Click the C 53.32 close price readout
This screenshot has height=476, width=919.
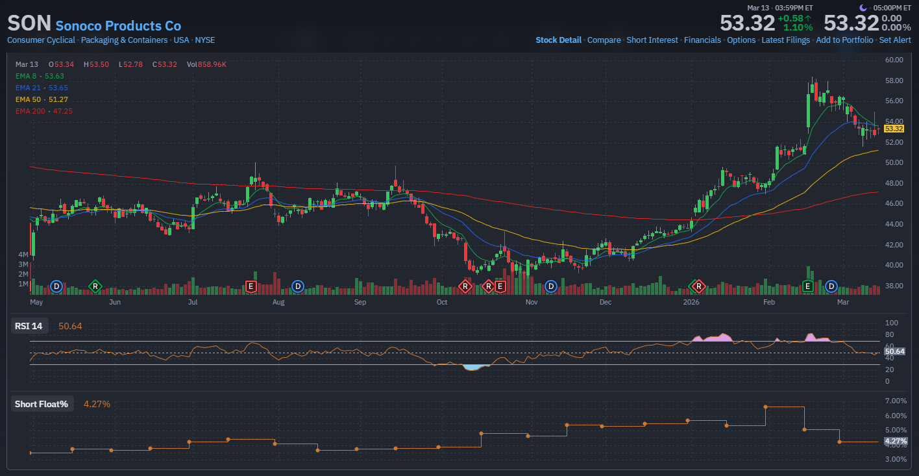pos(165,64)
